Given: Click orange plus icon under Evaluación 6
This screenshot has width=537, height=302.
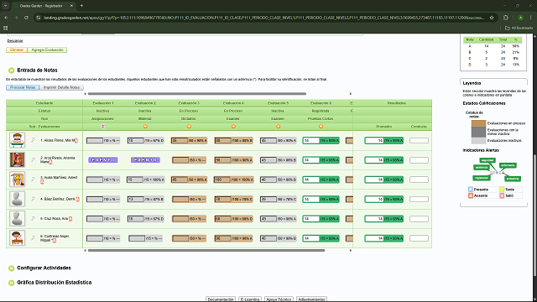Looking at the screenshot, I should click(321, 127).
